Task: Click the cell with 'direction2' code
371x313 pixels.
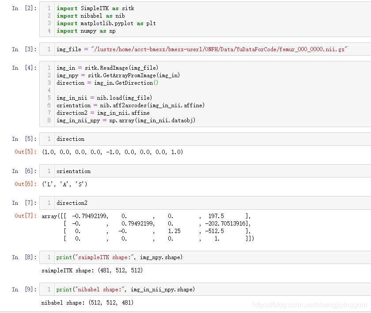Action: point(205,203)
